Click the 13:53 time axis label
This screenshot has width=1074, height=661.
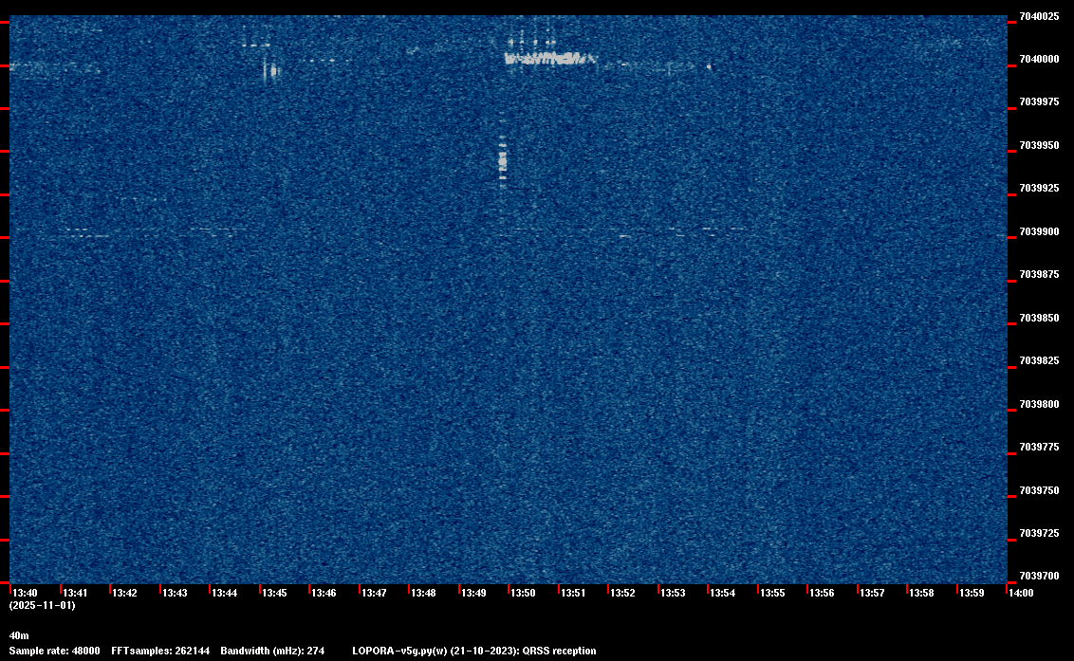[x=673, y=593]
